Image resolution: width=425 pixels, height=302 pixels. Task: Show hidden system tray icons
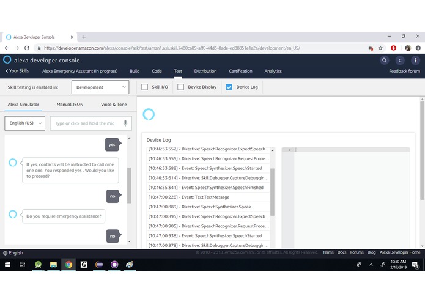(371, 265)
